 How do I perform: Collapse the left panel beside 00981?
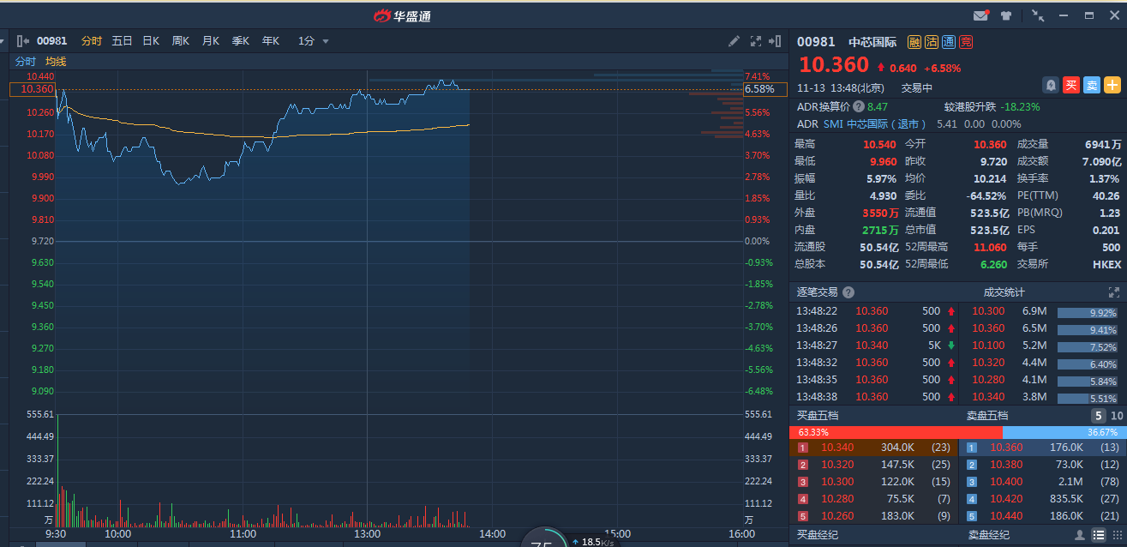[x=23, y=41]
